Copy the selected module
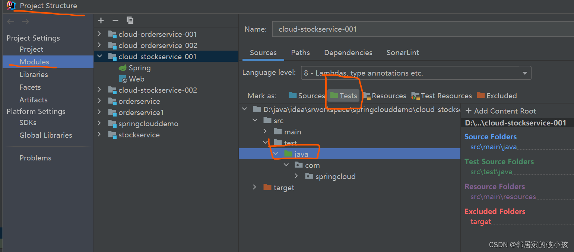Viewport: 574px width, 252px height. (130, 20)
